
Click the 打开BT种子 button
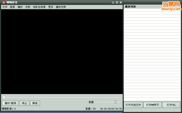[x=152, y=105]
